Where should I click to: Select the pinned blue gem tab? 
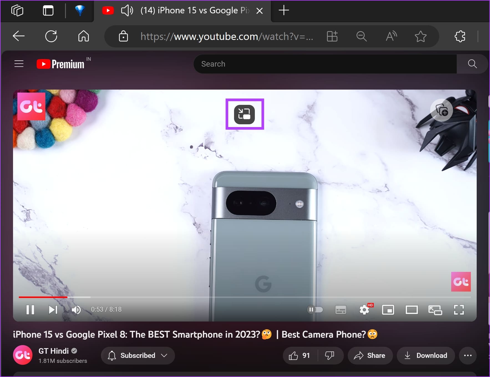coord(80,11)
